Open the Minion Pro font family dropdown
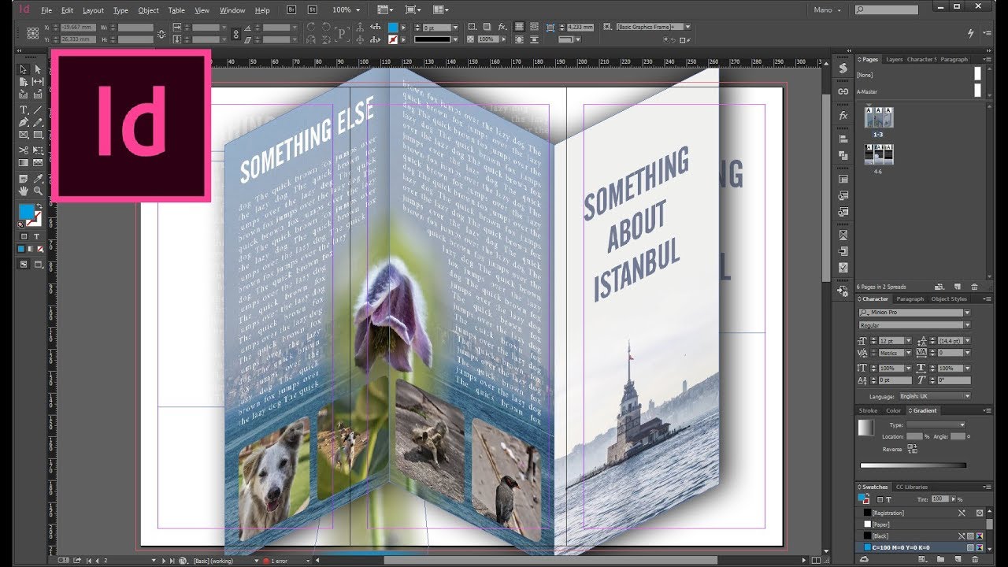The width and height of the screenshot is (1008, 567). coord(967,313)
